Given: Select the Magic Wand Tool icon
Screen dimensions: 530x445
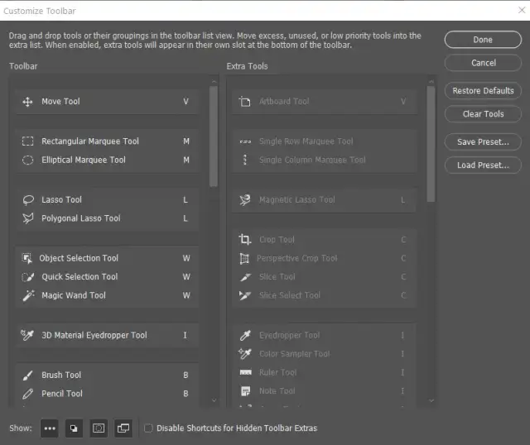Looking at the screenshot, I should 27,295.
